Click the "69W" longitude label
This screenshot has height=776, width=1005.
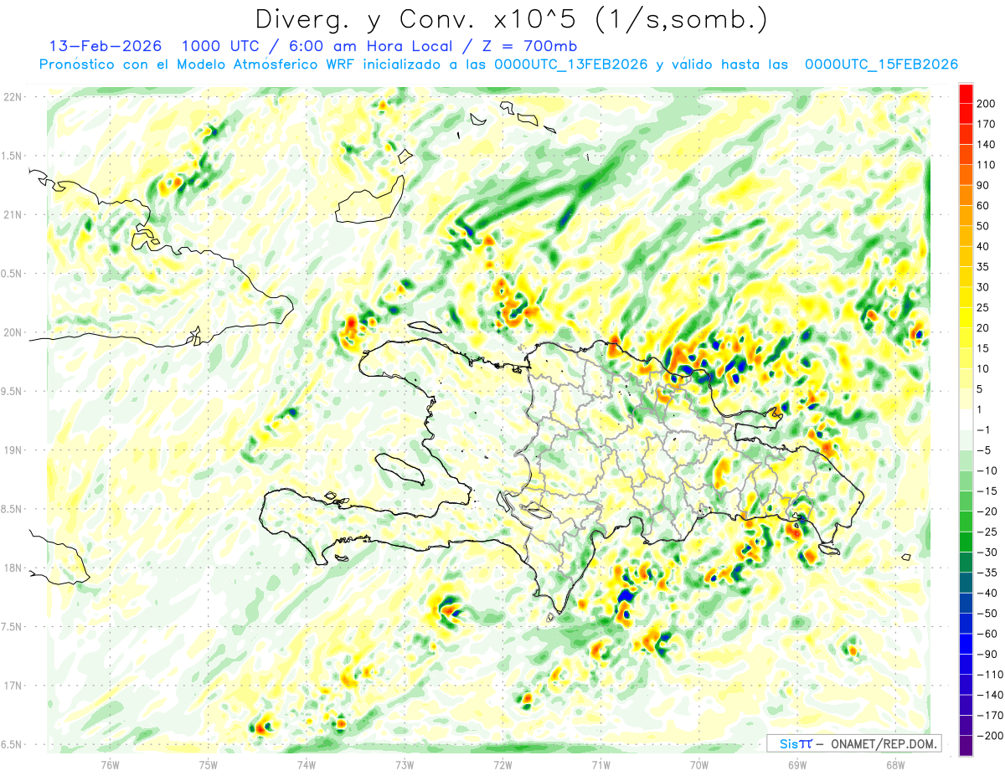click(797, 765)
